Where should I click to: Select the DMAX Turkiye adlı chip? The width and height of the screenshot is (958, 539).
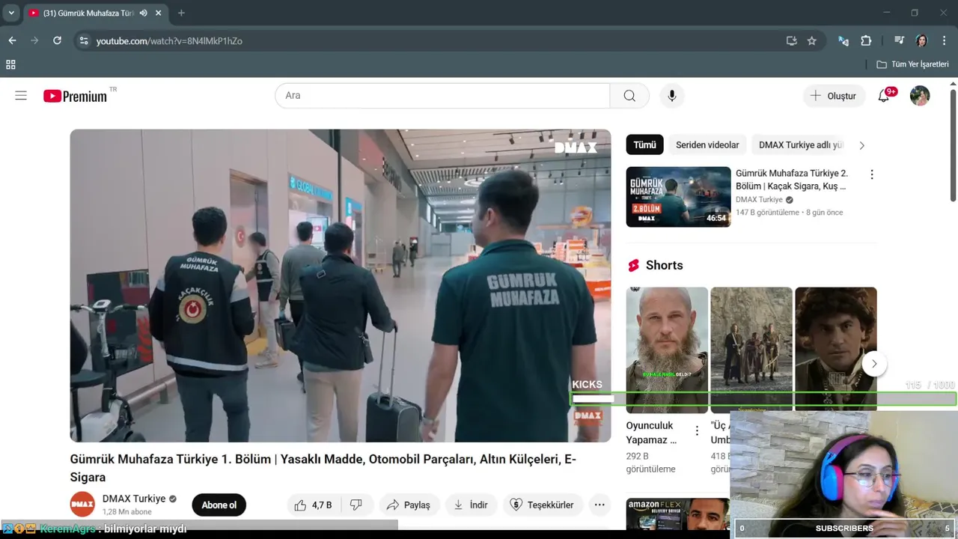[x=801, y=145]
